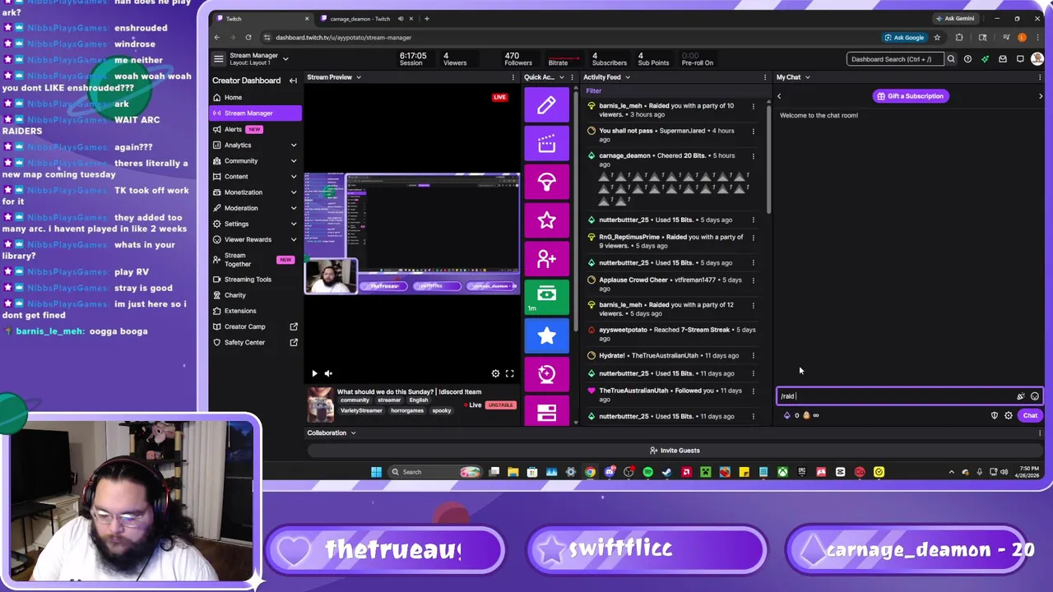The height and width of the screenshot is (592, 1053).
Task: Open the green sparkle icon in dashboard header
Action: (985, 59)
